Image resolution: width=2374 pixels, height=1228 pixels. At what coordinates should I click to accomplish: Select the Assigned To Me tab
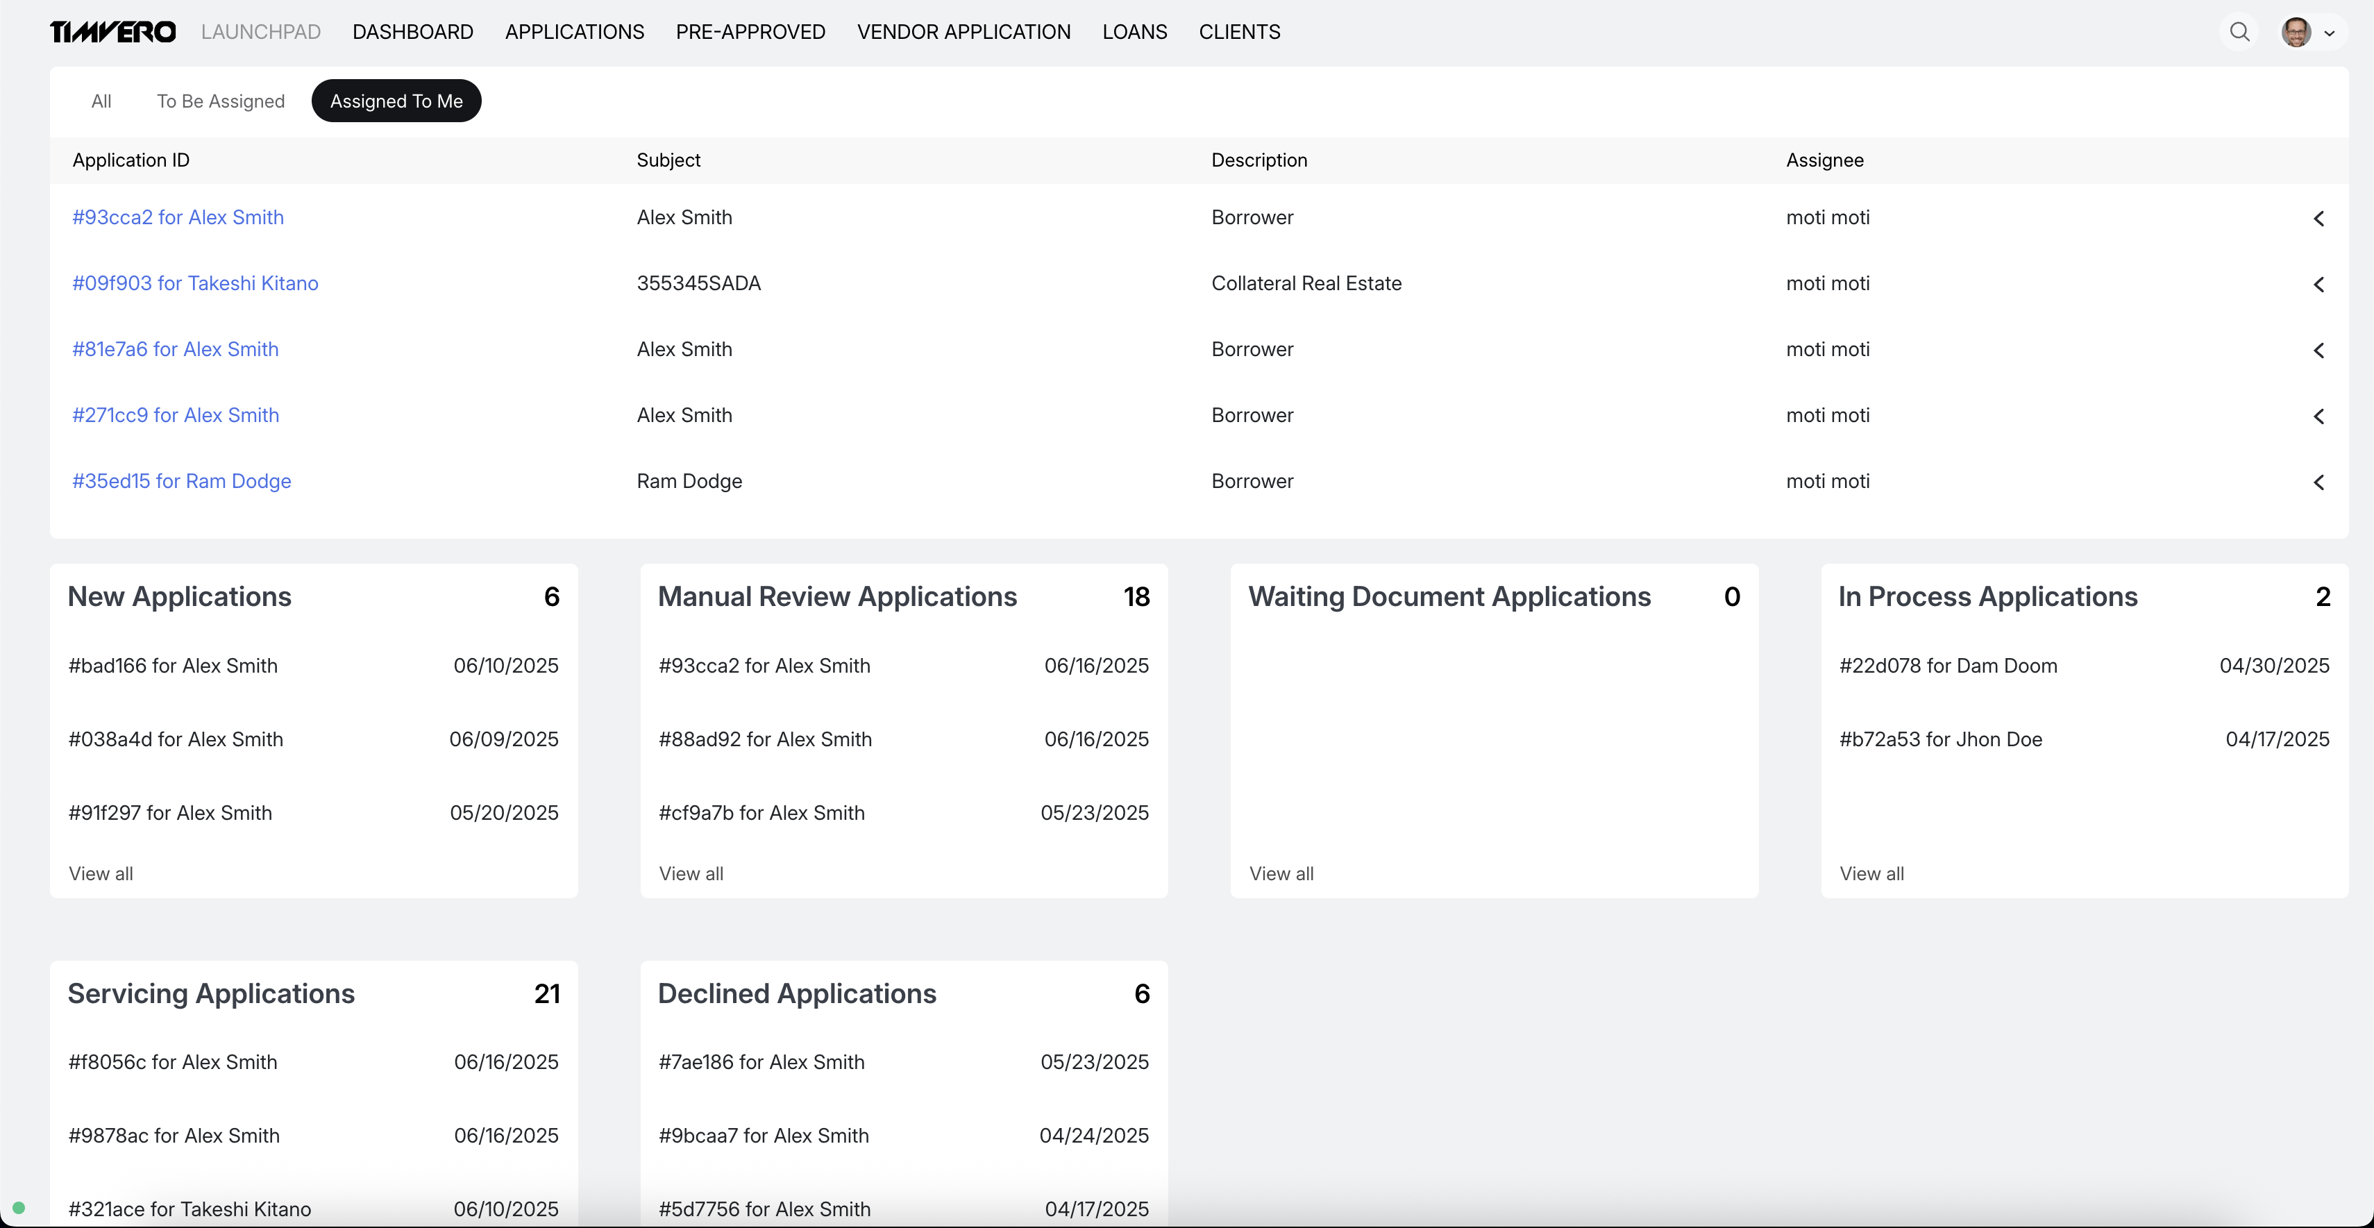pos(396,101)
